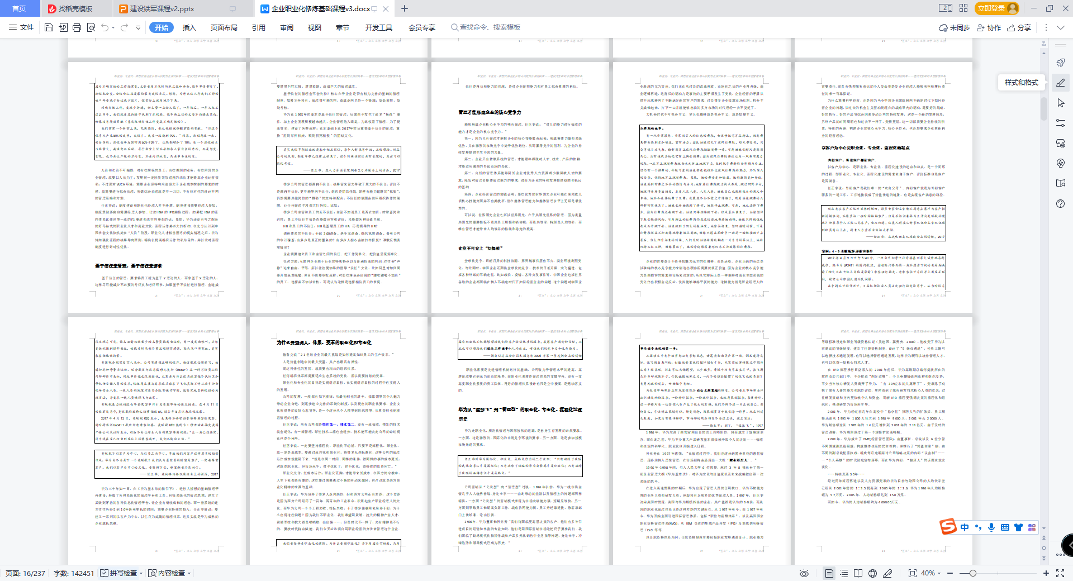Click the Undo arrow icon
This screenshot has width=1073, height=581.
point(105,27)
